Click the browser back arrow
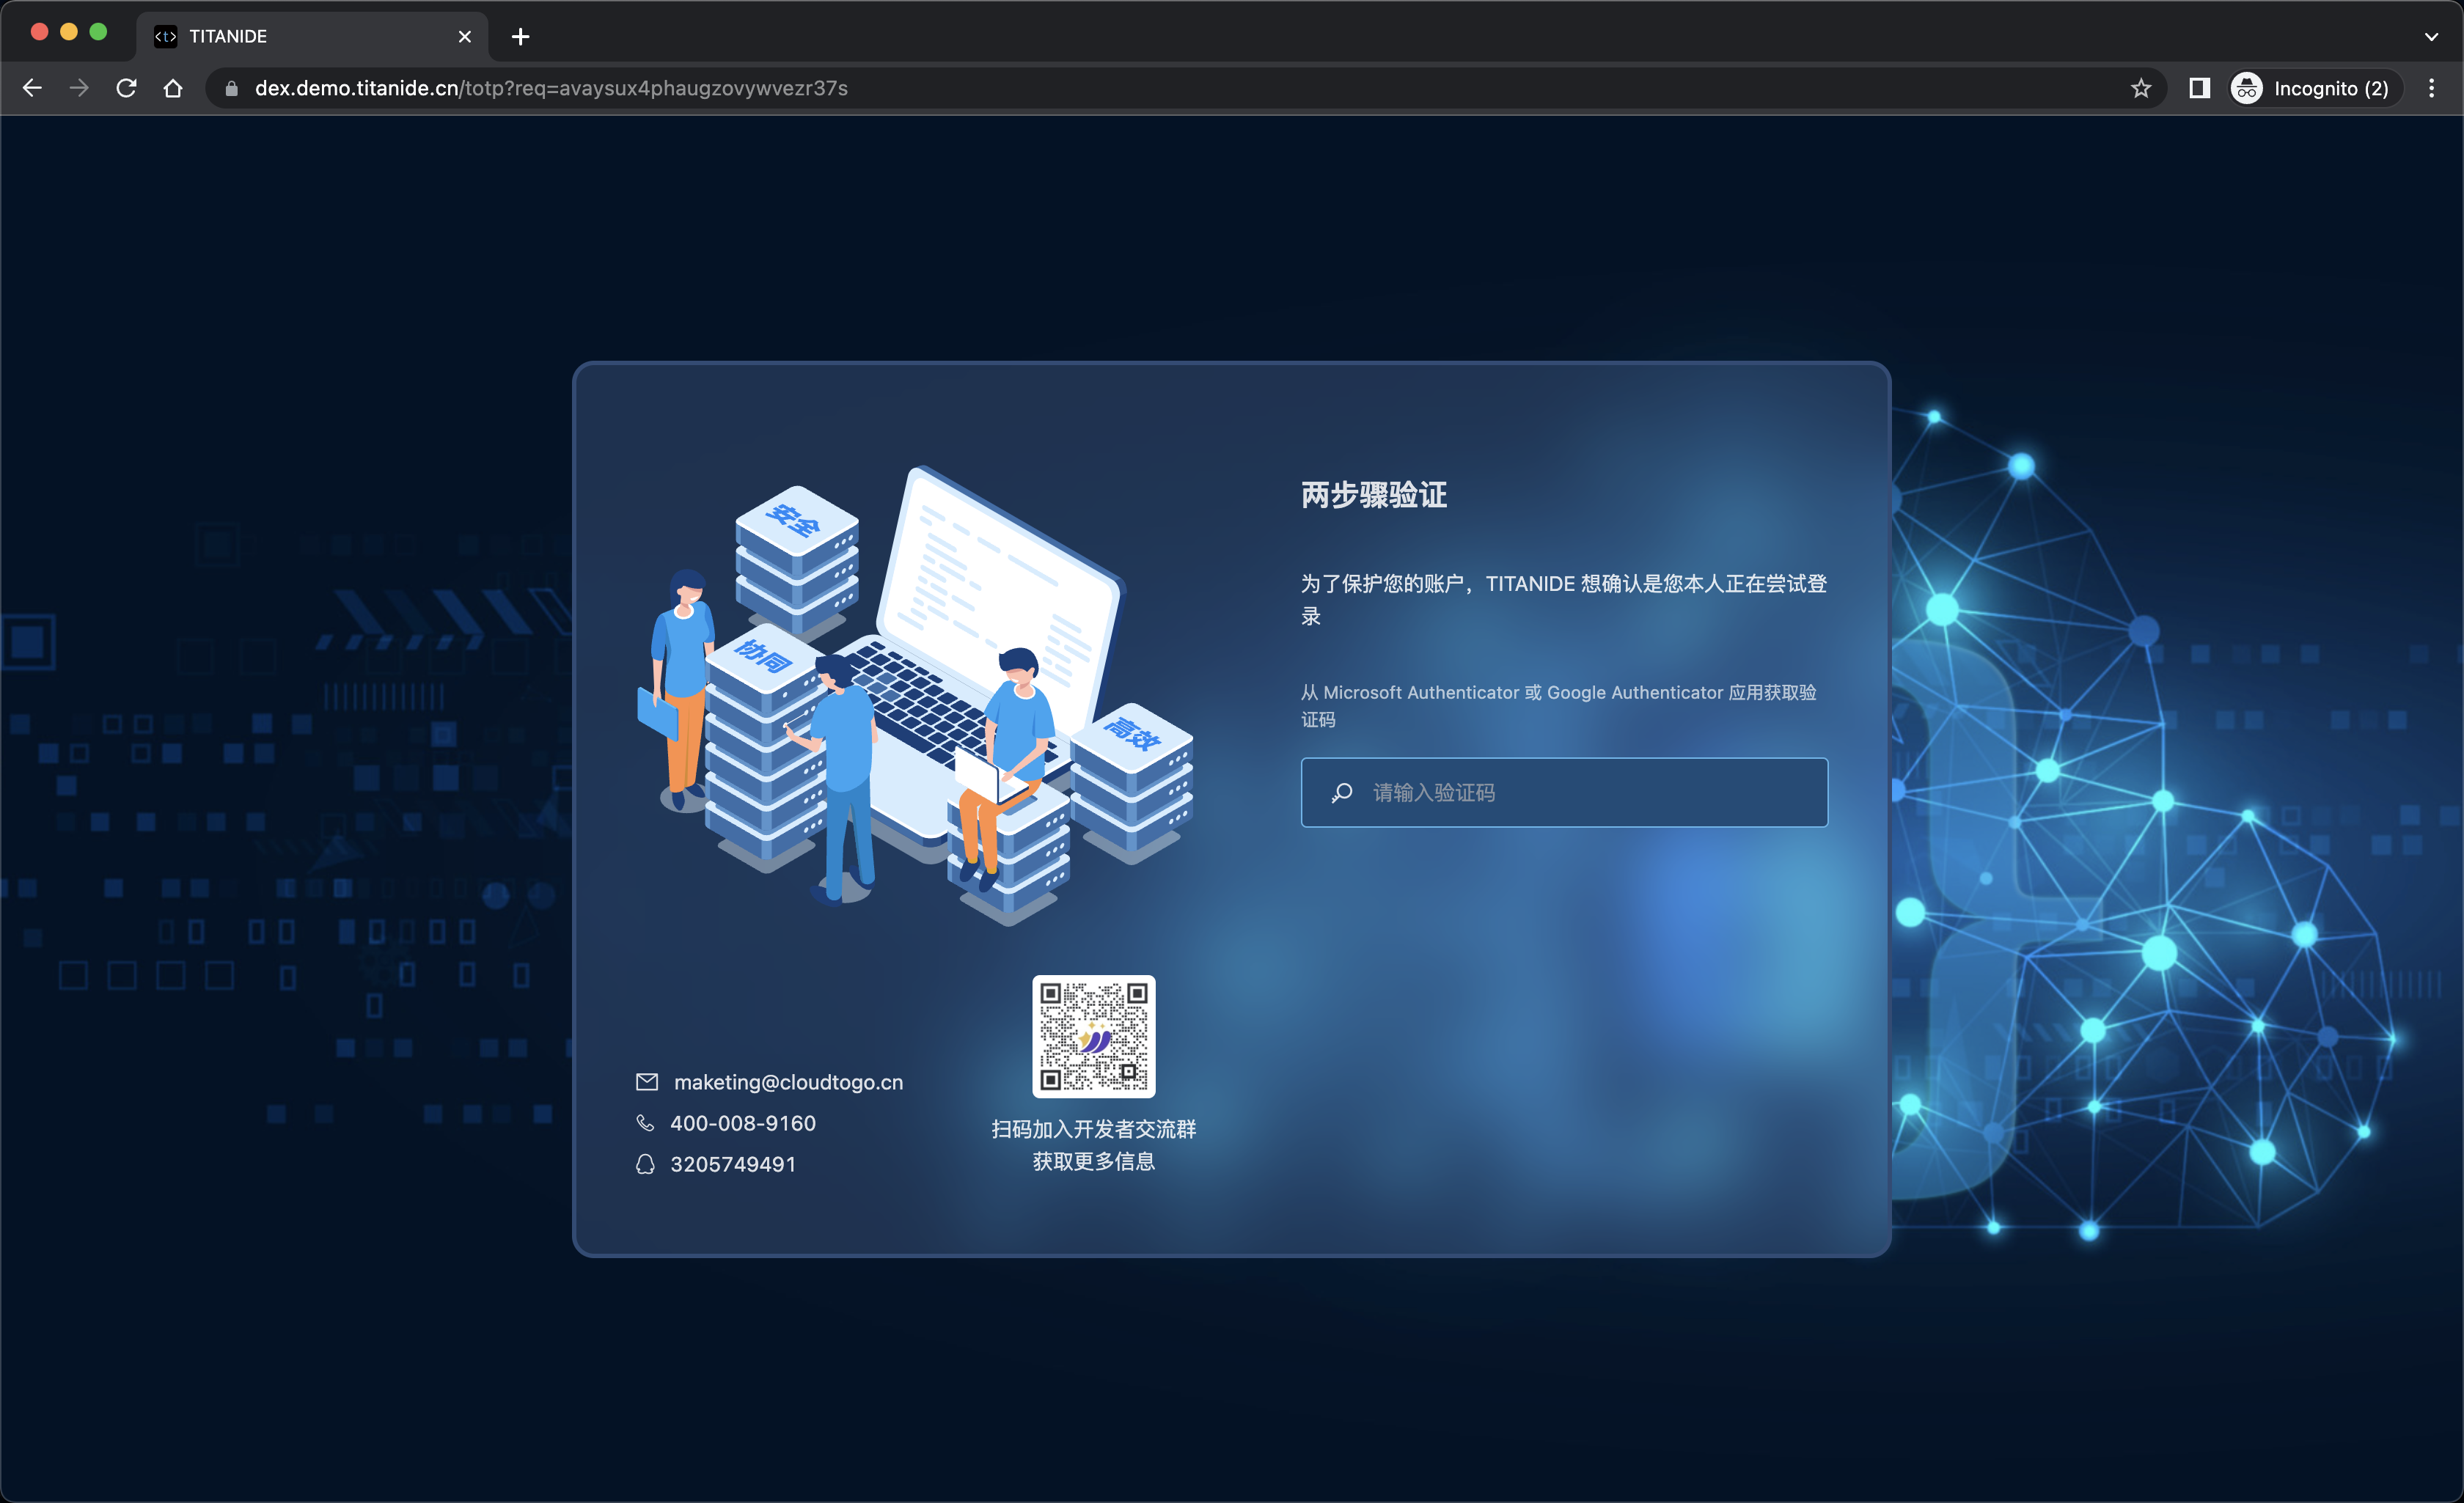Viewport: 2464px width, 1503px height. tap(32, 88)
